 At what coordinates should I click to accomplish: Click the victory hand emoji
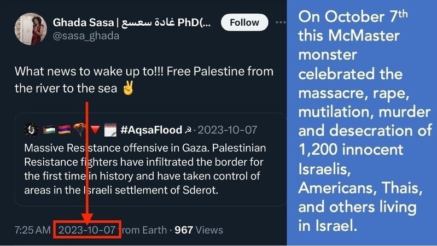[x=128, y=88]
